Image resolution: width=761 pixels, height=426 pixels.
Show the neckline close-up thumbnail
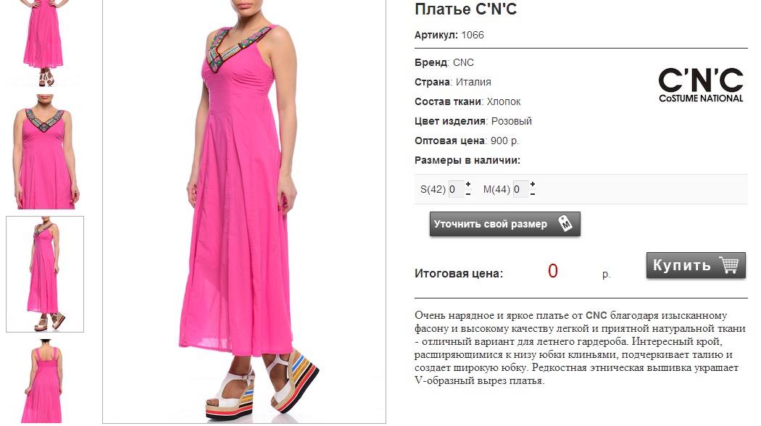click(x=45, y=152)
